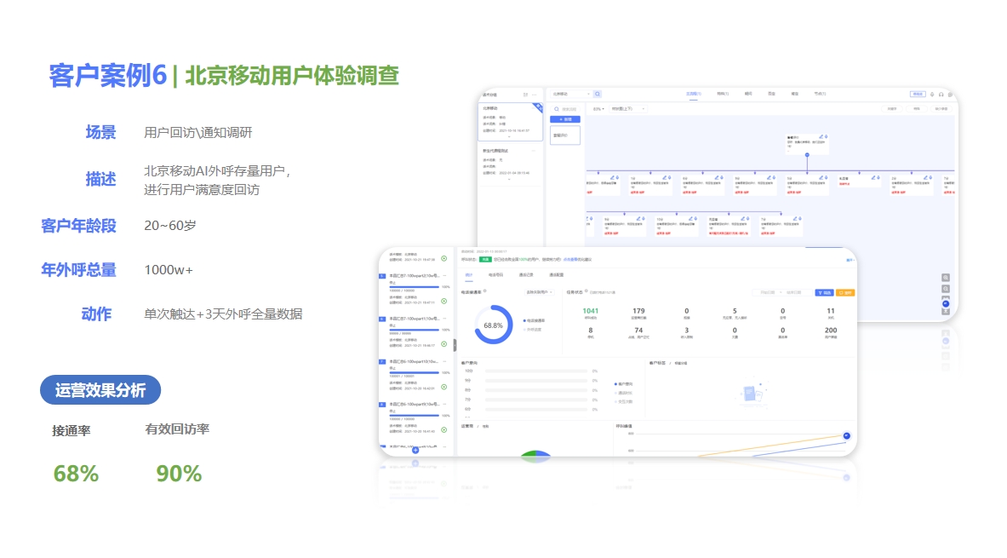Screen dimensions: 1007x558
Task: Click the microphone icon in flow editor header
Action: (932, 95)
